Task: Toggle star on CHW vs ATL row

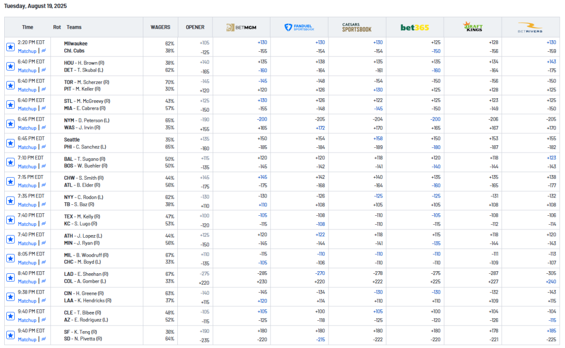Action: [10, 182]
